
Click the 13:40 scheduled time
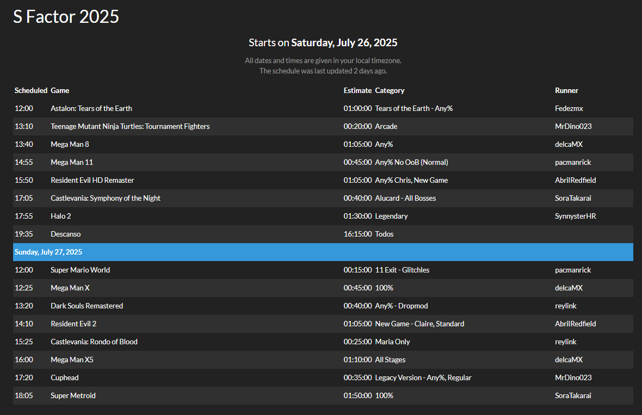pos(24,145)
